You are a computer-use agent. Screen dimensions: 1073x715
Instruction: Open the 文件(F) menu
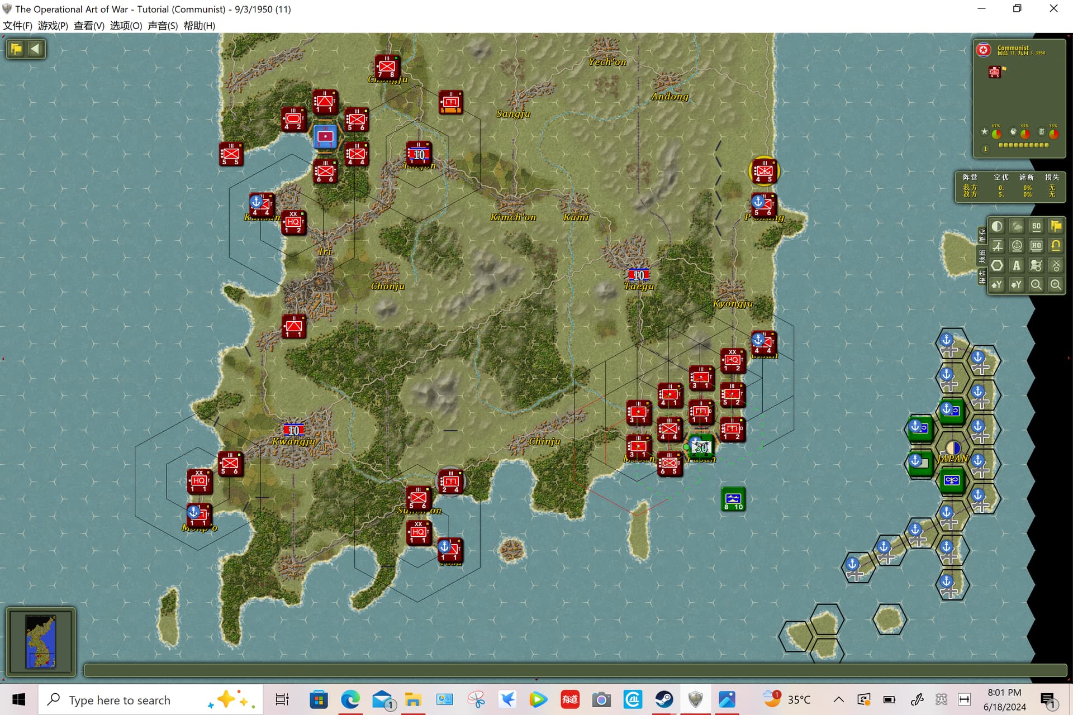pos(17,26)
